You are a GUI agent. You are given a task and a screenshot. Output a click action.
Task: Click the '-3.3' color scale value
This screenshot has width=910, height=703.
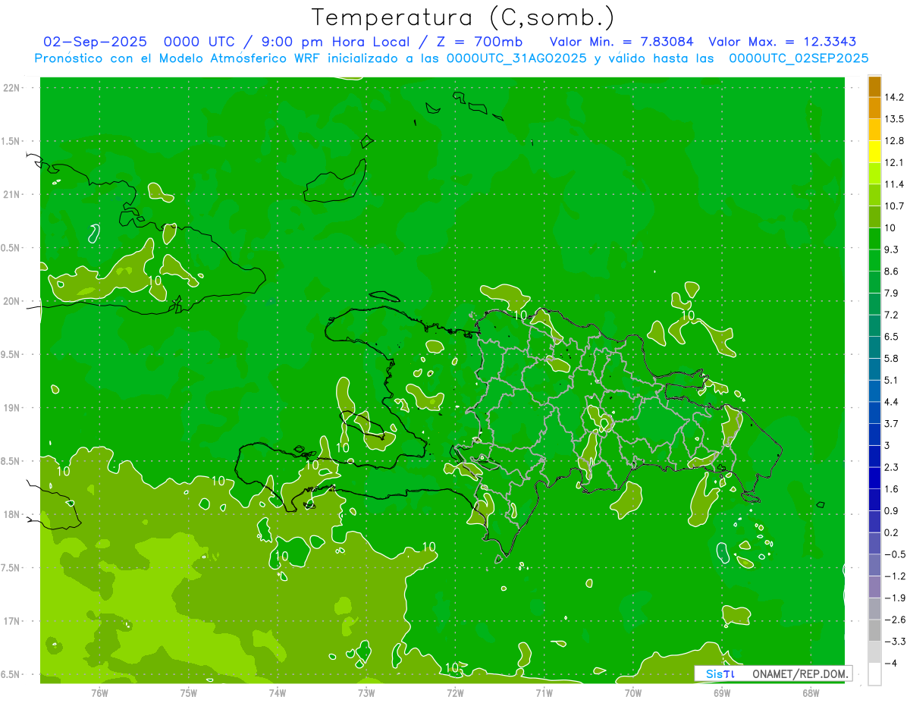click(895, 642)
